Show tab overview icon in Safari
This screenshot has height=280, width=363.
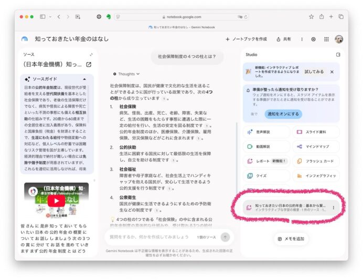tap(341, 17)
